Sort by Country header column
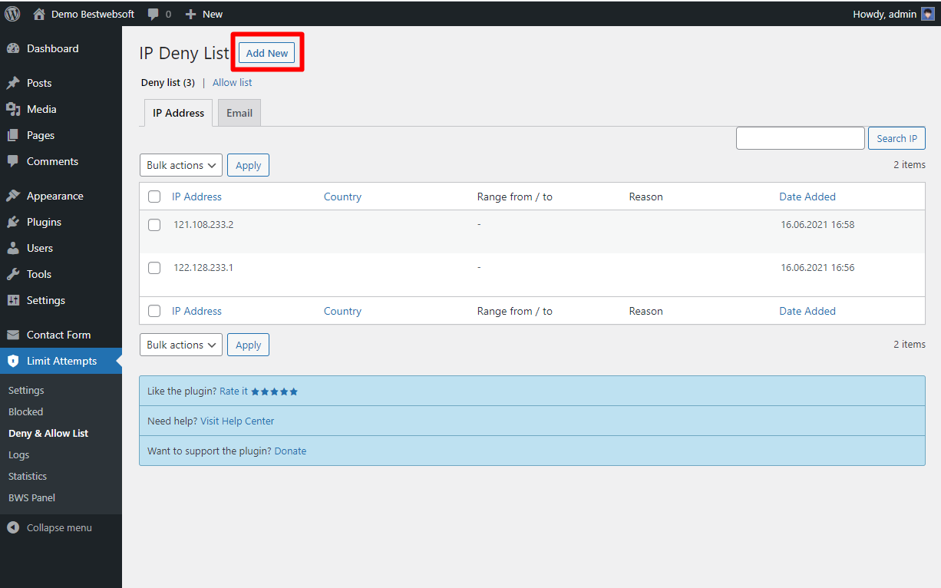941x588 pixels. (342, 197)
